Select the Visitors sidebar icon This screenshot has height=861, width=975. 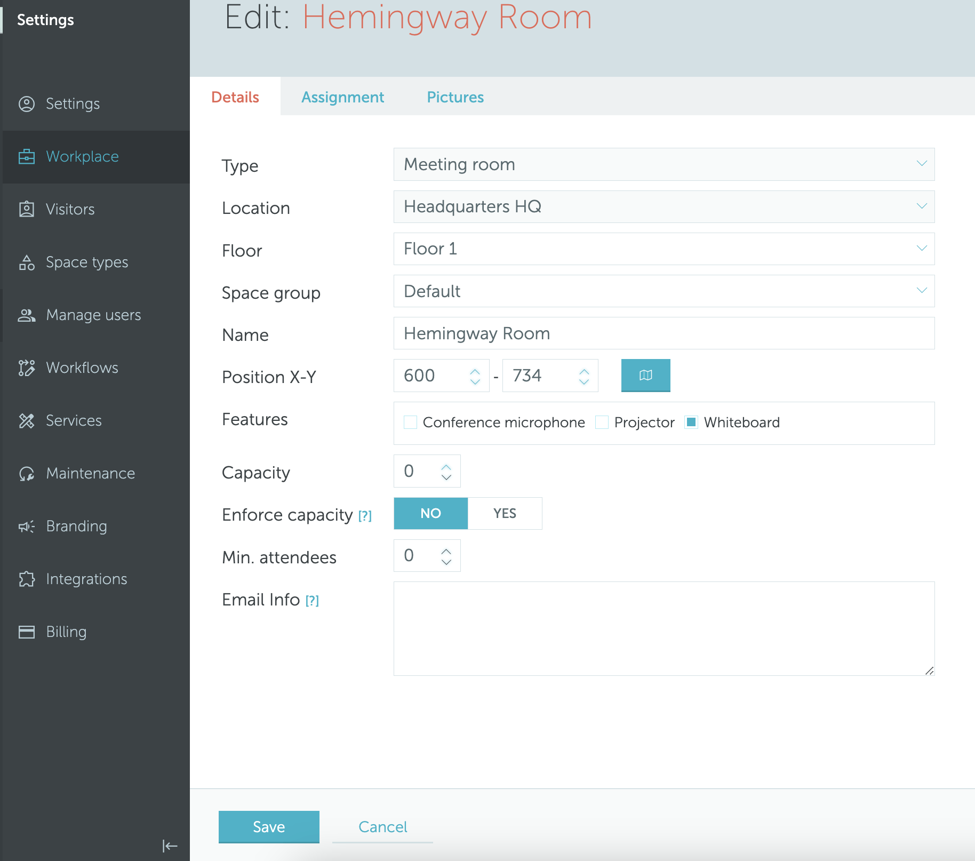tap(27, 209)
